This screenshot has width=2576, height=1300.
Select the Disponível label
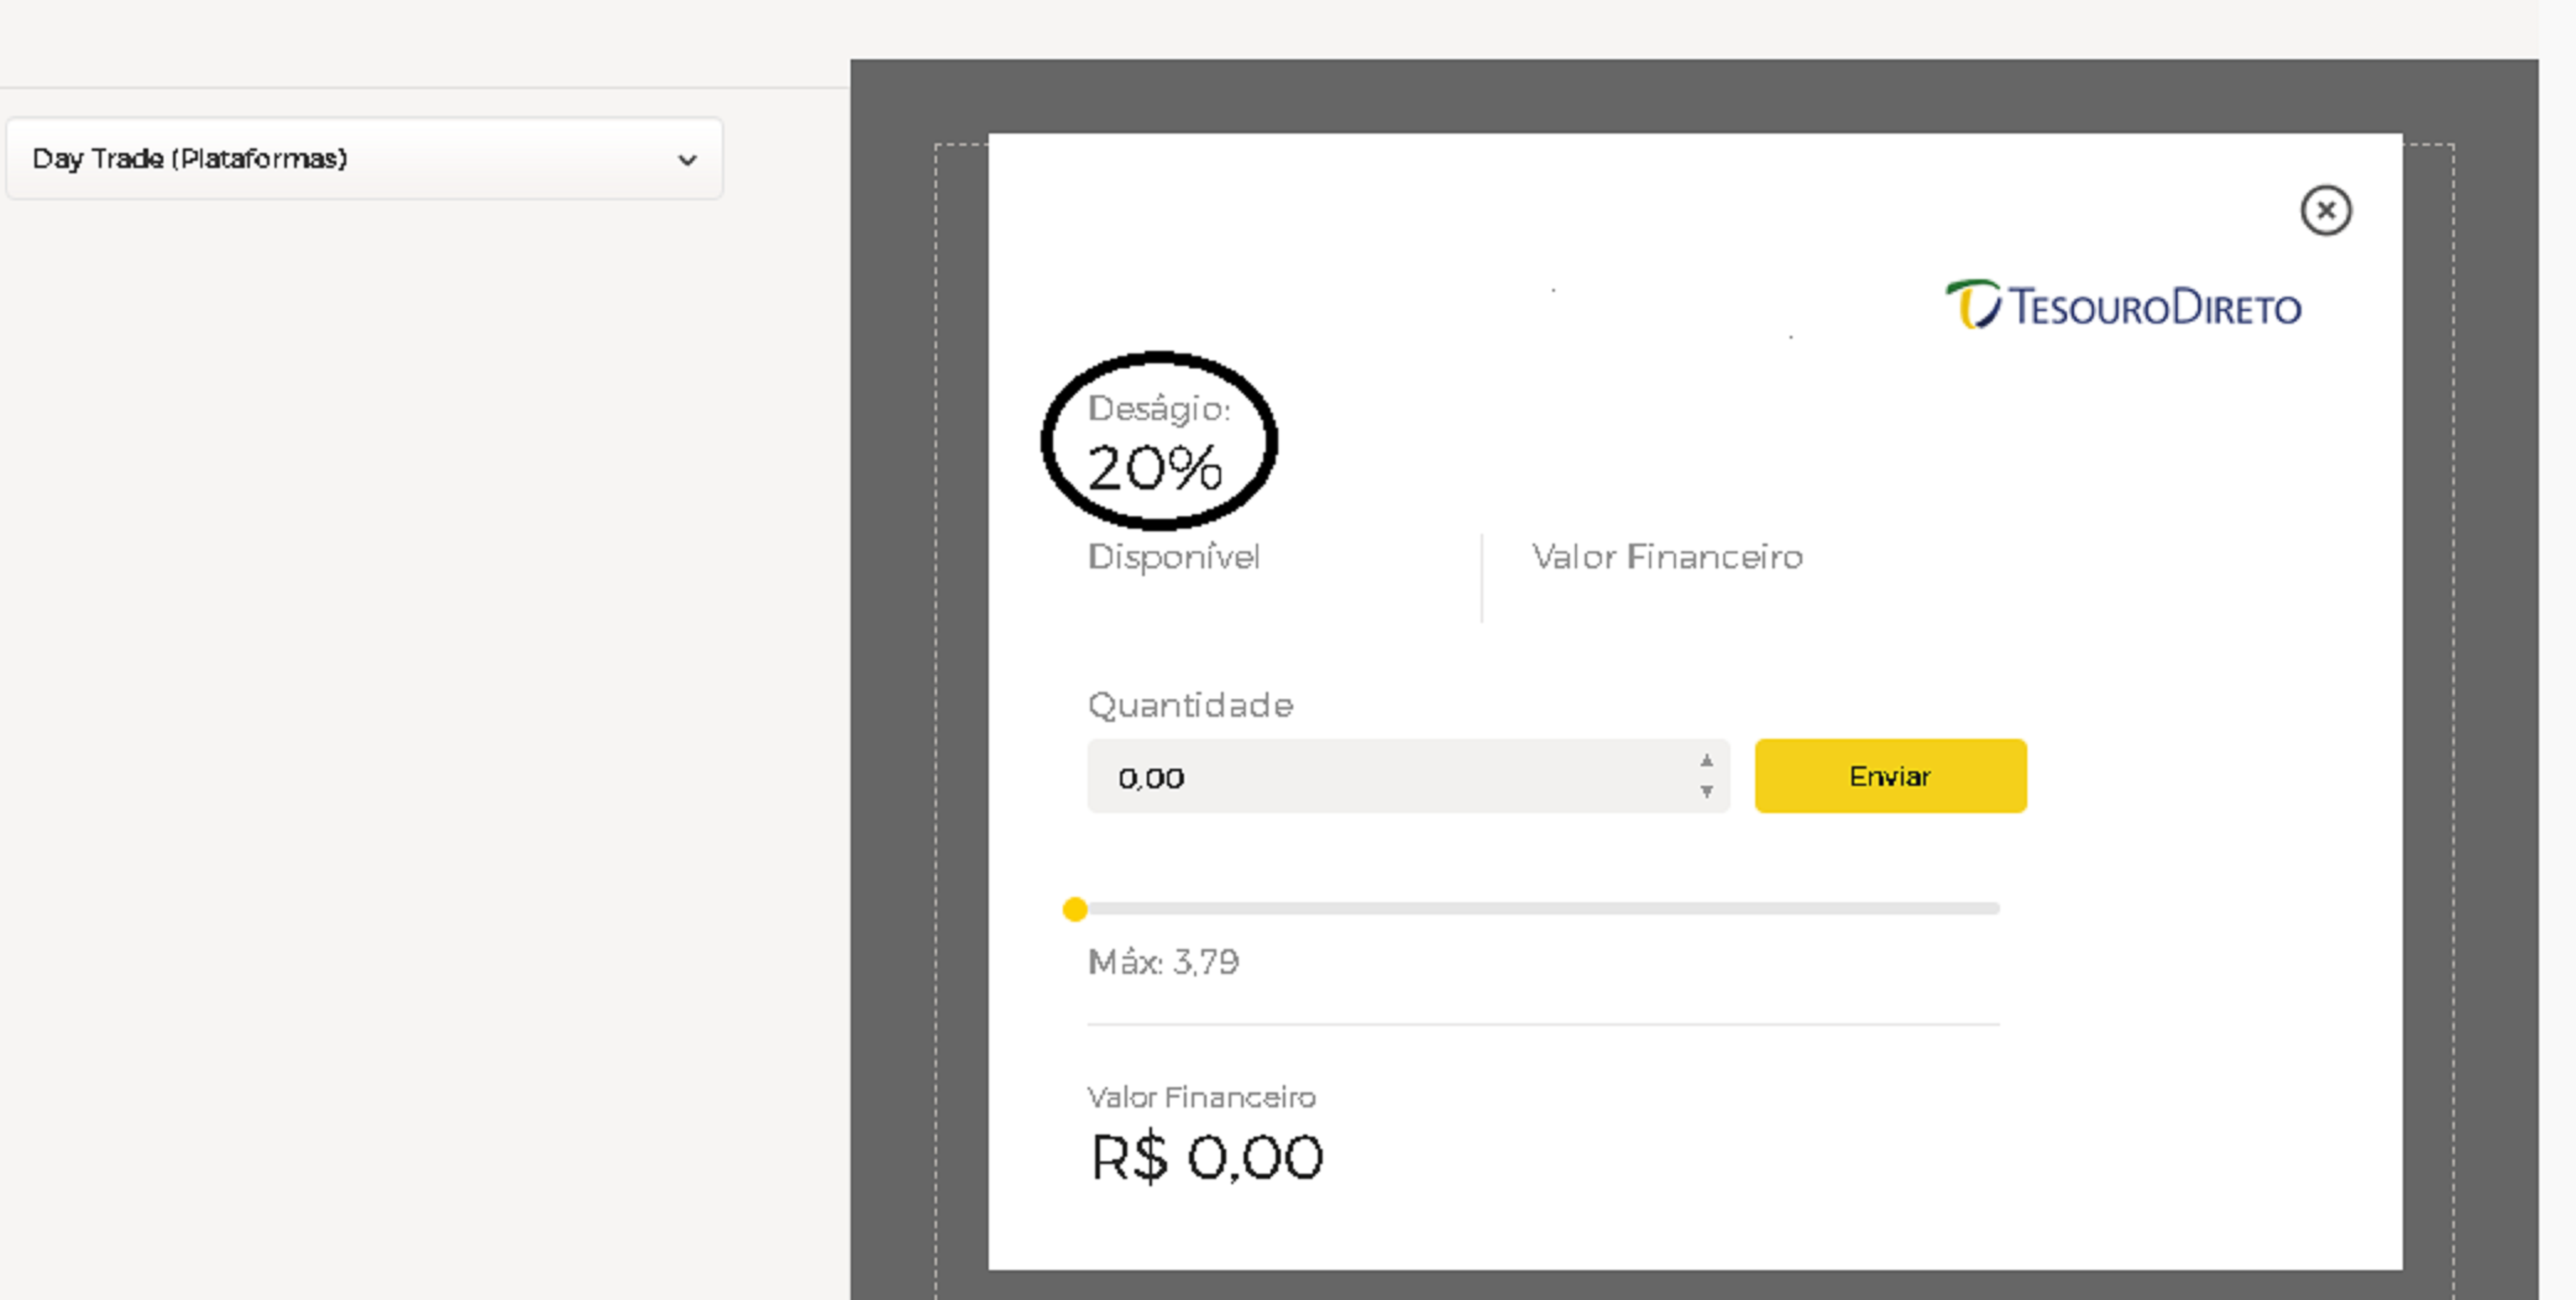[1173, 557]
